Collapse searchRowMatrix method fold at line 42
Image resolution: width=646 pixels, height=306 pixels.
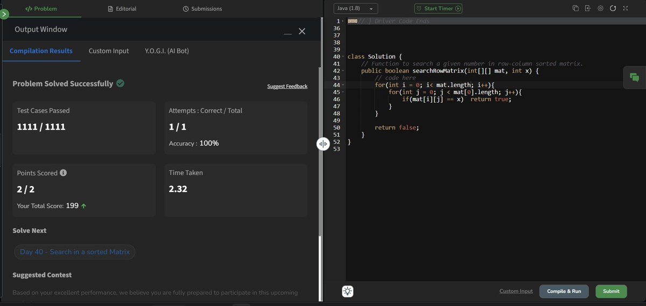342,70
